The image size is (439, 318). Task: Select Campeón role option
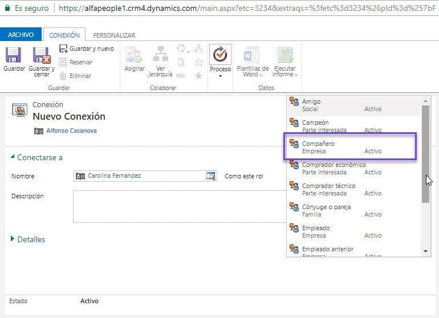point(353,125)
